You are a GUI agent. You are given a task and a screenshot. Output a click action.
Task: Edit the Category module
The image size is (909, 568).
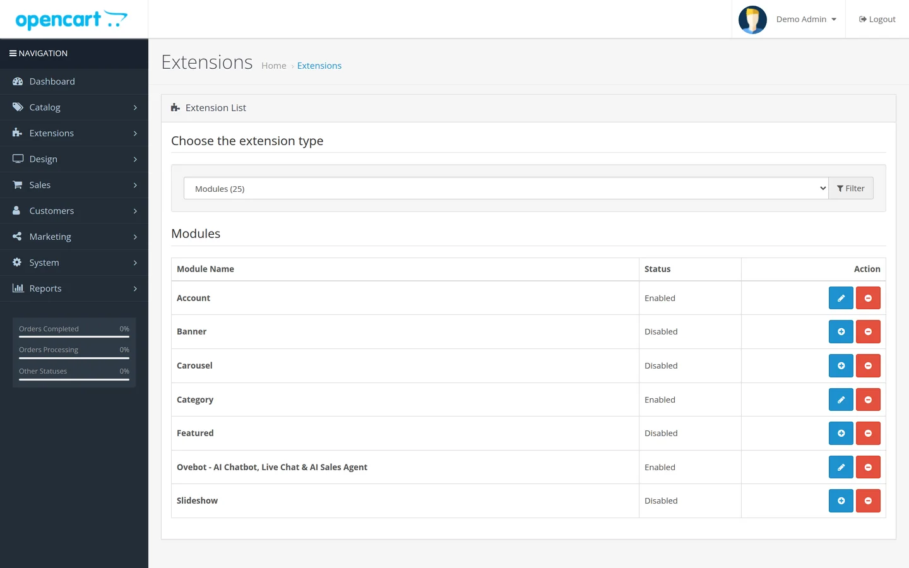841,399
